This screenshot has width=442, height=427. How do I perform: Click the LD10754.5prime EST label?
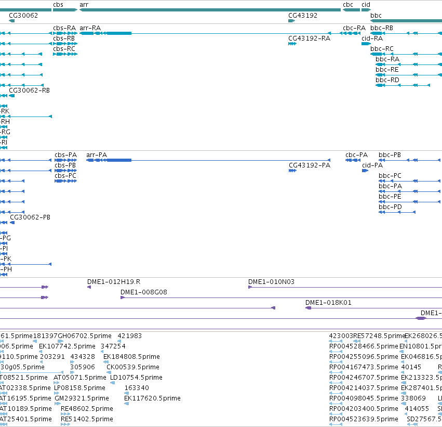click(x=136, y=378)
